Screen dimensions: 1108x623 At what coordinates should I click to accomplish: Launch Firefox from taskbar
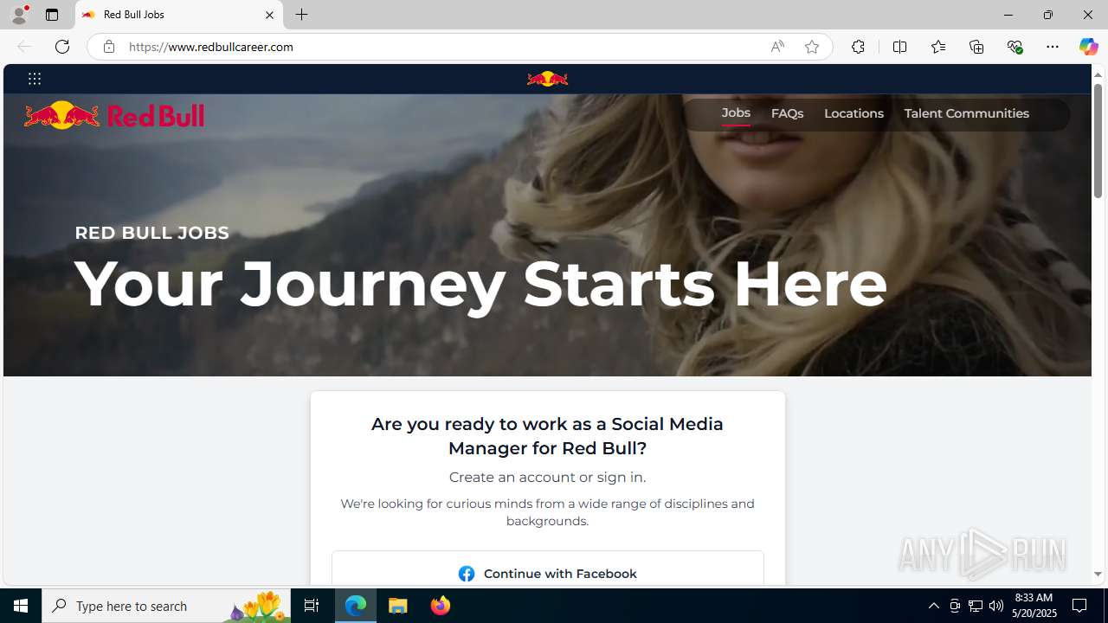click(441, 606)
